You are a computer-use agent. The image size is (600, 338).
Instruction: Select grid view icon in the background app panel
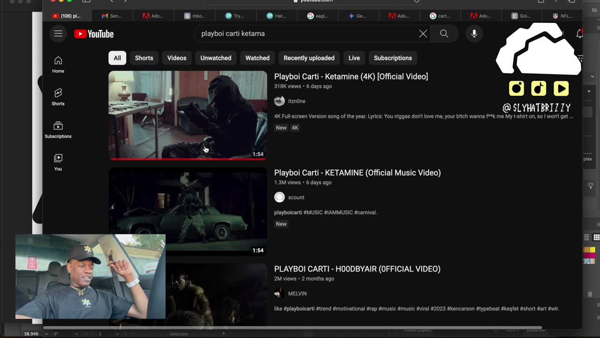pos(596,238)
